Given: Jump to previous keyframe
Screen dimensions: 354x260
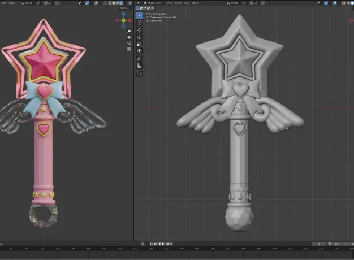Looking at the screenshot, I should [156, 244].
